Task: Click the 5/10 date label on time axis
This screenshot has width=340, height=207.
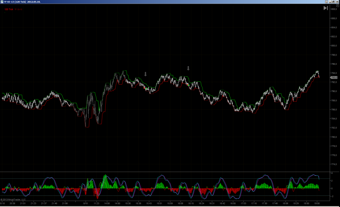Action: pyautogui.click(x=85, y=204)
